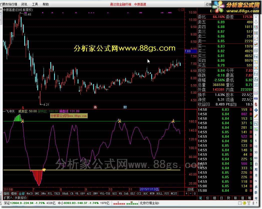This screenshot has height=209, width=262.
Task: Open the 工具 menu
Action: pyautogui.click(x=35, y=4)
